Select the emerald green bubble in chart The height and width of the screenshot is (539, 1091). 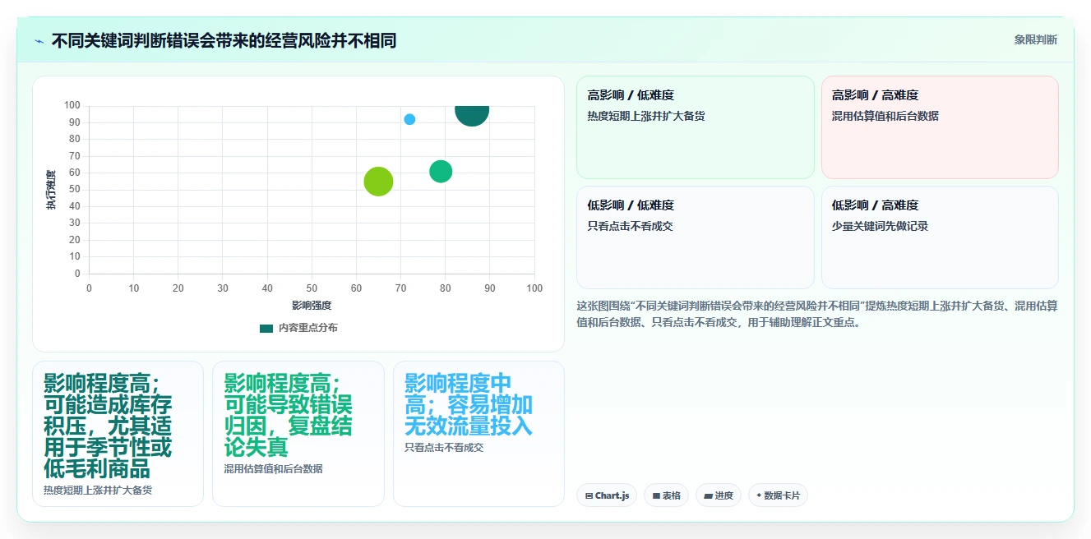tap(441, 172)
